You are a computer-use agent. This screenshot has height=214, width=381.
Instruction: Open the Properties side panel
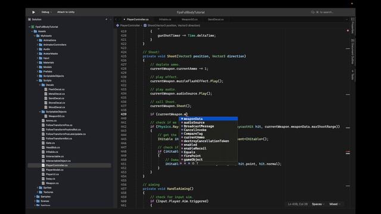tap(352, 26)
